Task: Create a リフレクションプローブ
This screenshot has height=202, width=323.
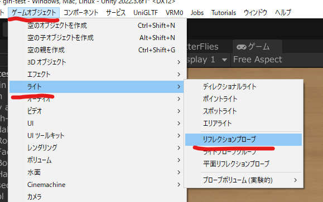Action: coord(243,140)
